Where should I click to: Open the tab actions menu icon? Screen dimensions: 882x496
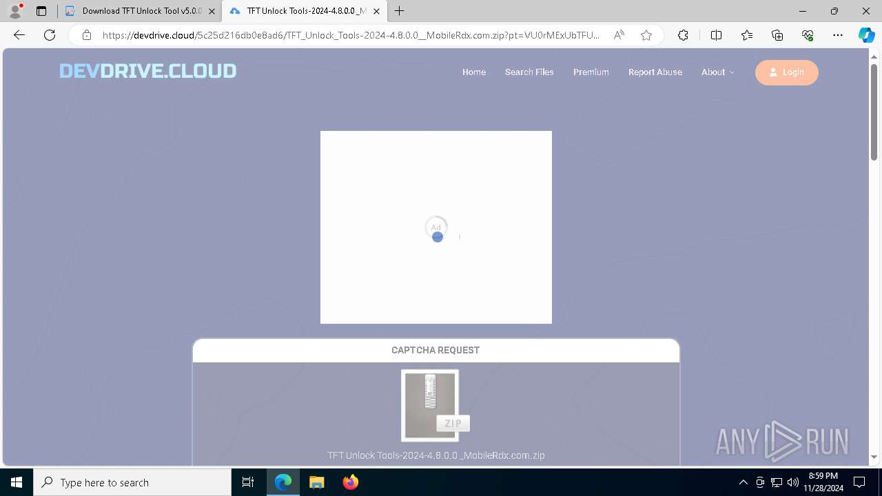click(41, 11)
